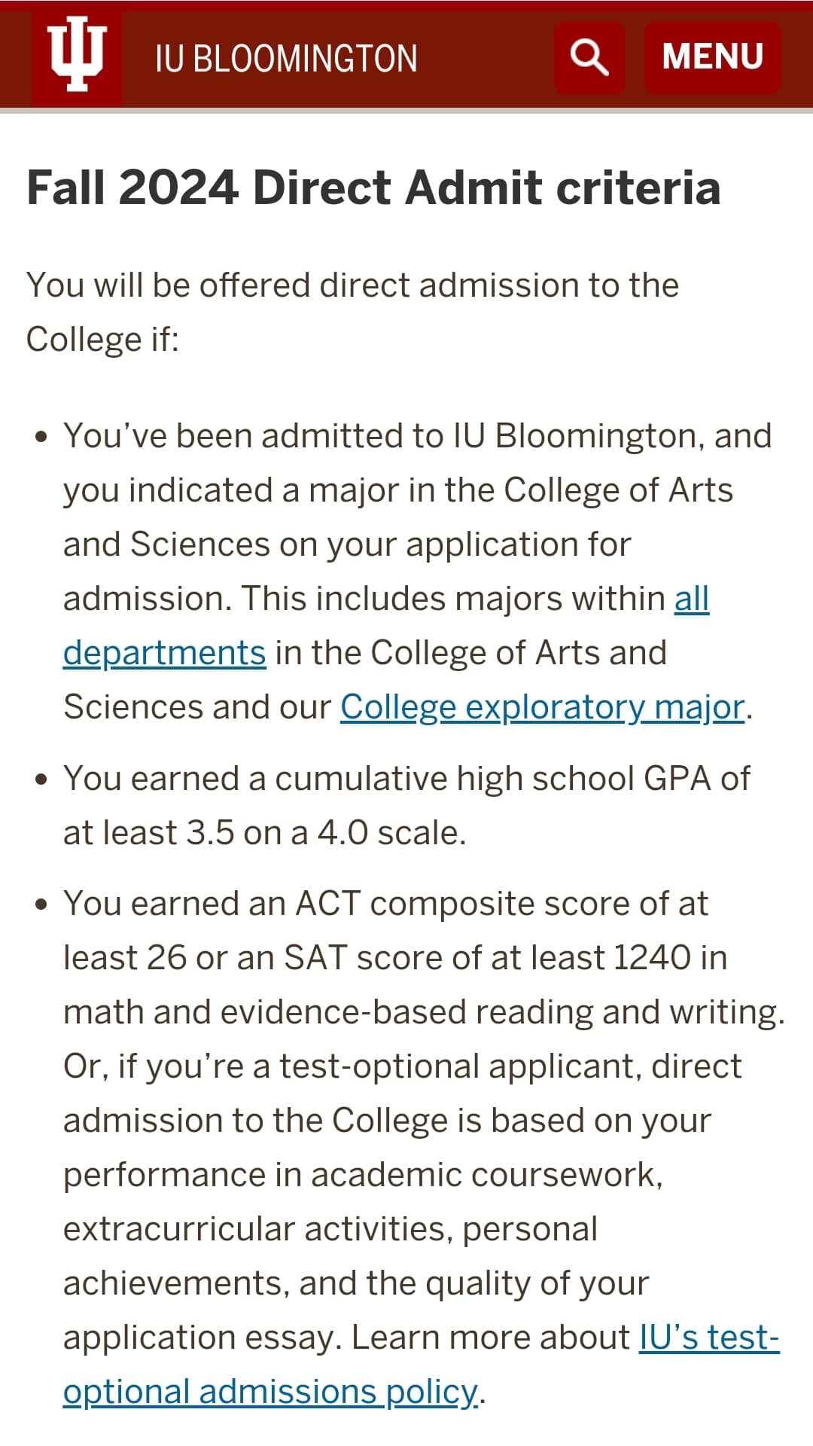Click the bullet marker before 'You've been admitted'
This screenshot has width=813, height=1446.
click(x=41, y=437)
